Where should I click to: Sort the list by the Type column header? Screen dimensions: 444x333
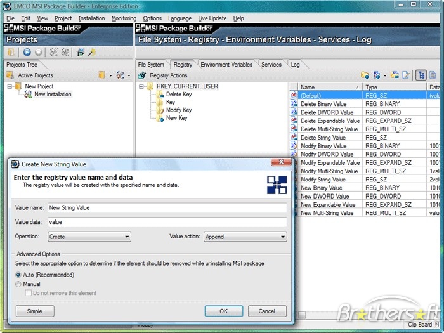point(393,87)
